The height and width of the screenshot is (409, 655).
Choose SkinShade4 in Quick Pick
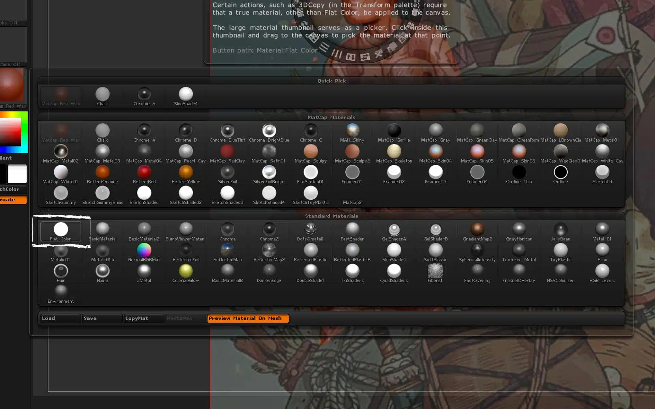tap(186, 94)
